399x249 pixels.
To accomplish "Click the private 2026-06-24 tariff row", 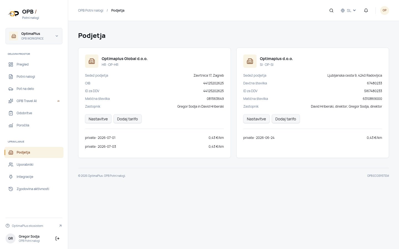I will 313,138.
